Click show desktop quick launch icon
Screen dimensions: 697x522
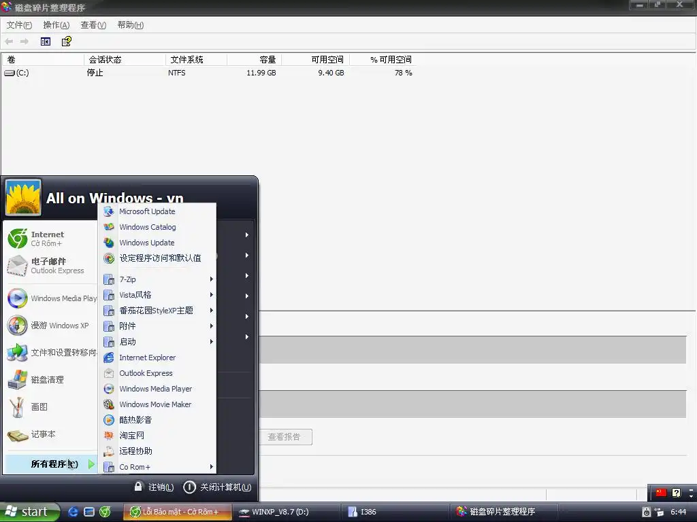(x=89, y=512)
